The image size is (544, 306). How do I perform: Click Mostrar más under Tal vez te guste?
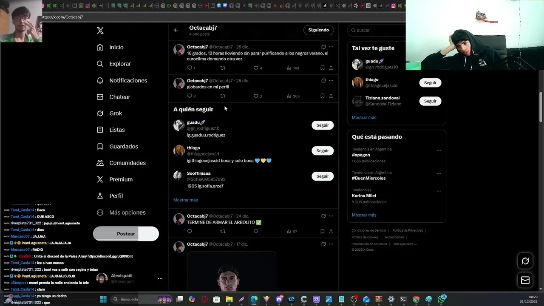click(x=364, y=118)
